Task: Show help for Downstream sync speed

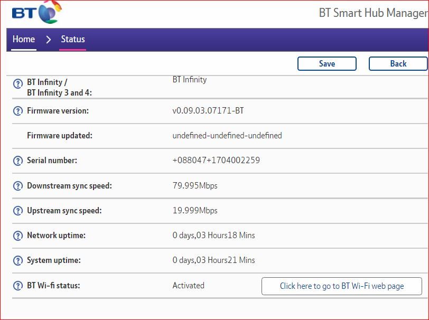Action: pos(18,186)
